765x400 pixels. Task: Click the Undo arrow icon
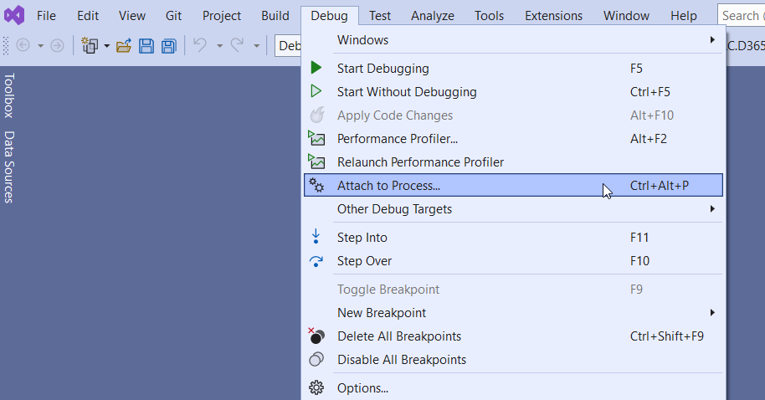coord(200,45)
